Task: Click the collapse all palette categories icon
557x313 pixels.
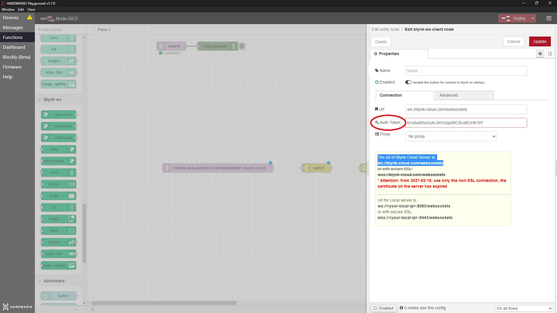Action: [77, 310]
